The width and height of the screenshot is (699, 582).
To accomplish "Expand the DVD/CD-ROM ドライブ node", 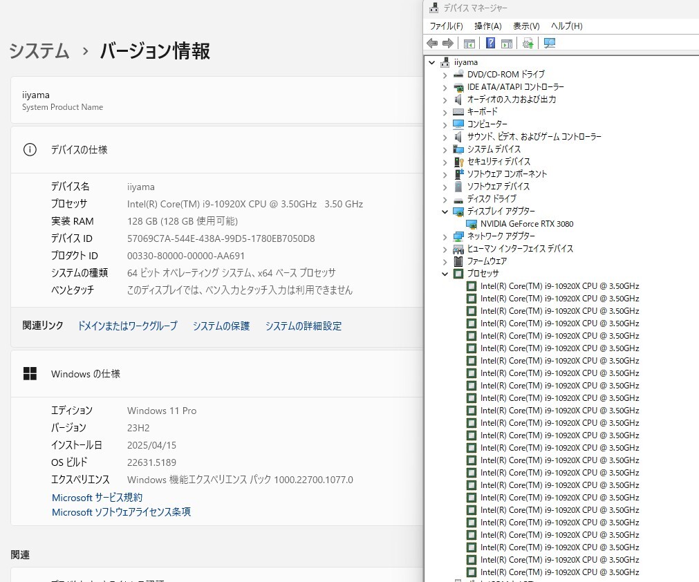I will click(445, 75).
